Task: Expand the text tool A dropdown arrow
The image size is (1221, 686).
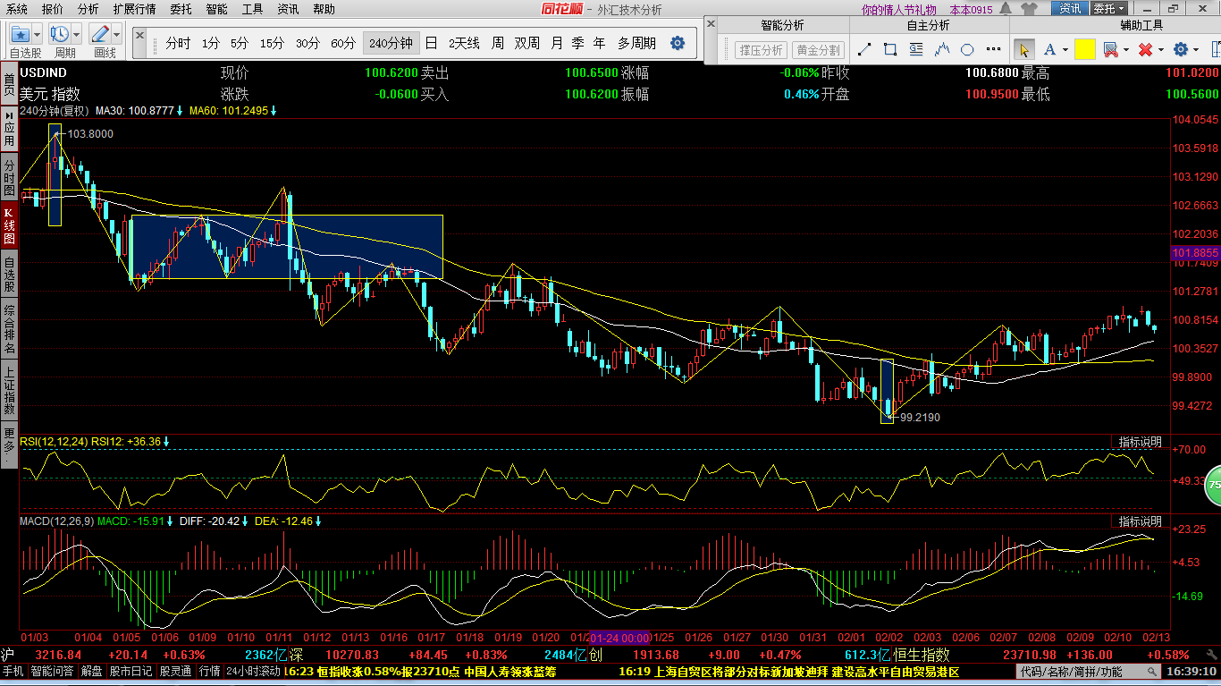Action: tap(1065, 50)
